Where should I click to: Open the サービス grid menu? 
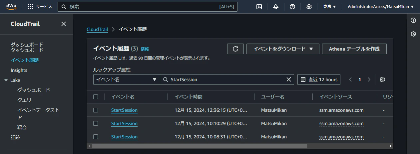40,7
